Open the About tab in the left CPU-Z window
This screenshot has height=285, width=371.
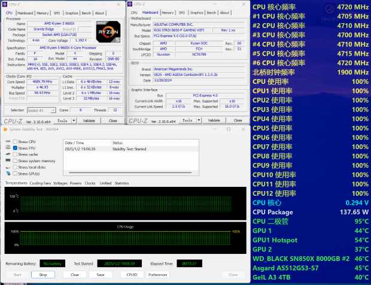[x=99, y=13]
